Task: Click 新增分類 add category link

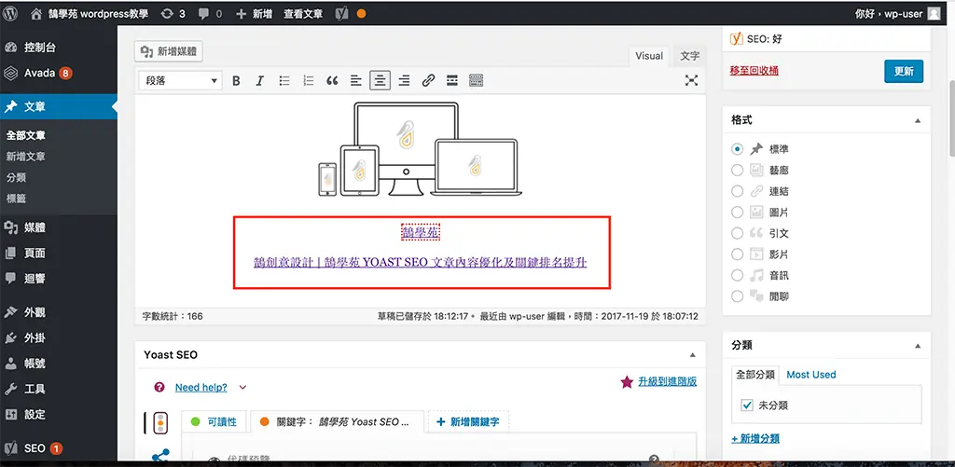Action: (x=755, y=438)
